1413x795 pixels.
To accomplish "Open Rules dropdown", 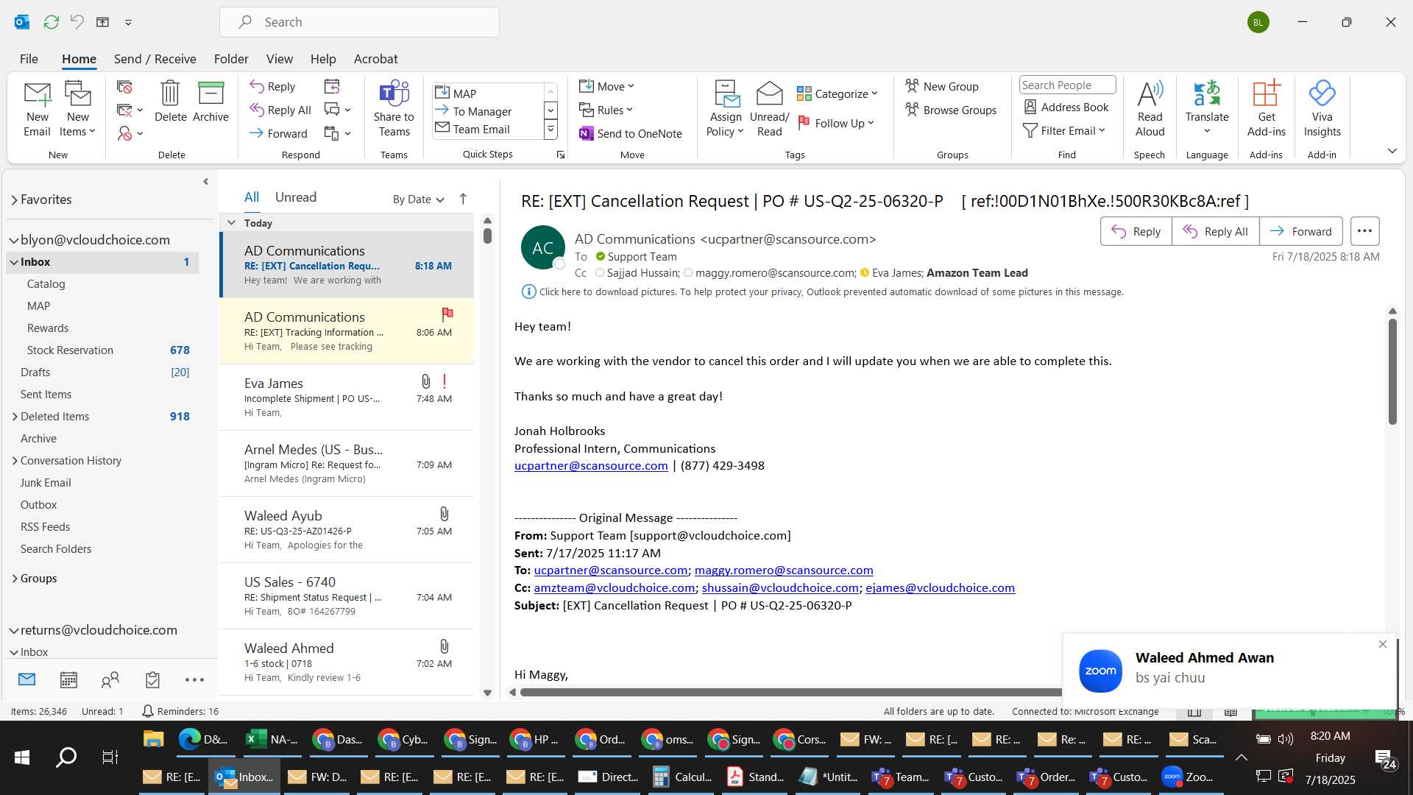I will pos(606,110).
